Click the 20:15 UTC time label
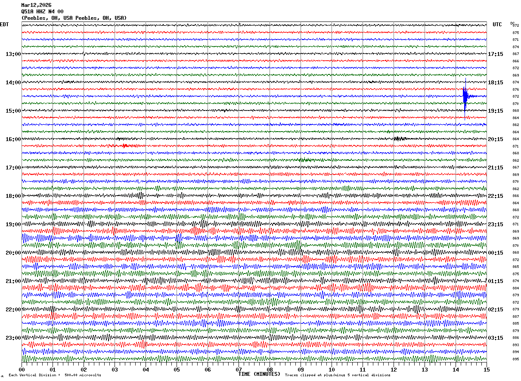The image size is (521, 381). (496, 139)
